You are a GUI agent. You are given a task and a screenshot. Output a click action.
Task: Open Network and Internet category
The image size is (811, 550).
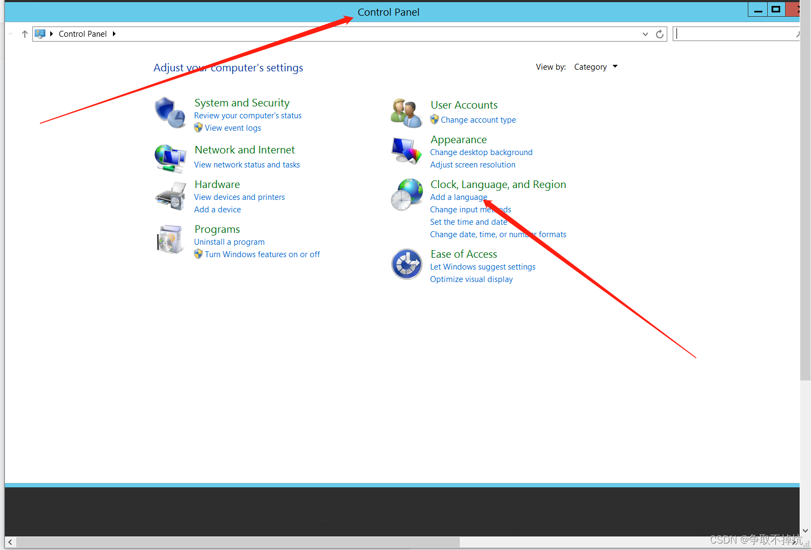pyautogui.click(x=245, y=150)
